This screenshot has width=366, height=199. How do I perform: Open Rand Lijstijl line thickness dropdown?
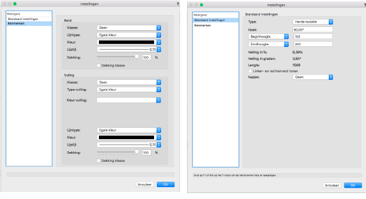click(x=129, y=49)
